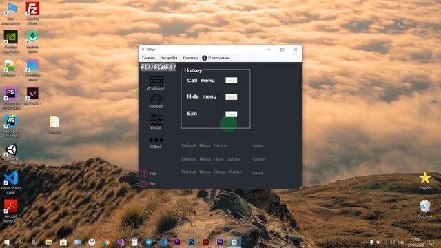Viewport: 441px width, 248px height.
Task: Click the Hide menu label
Action: 202,96
